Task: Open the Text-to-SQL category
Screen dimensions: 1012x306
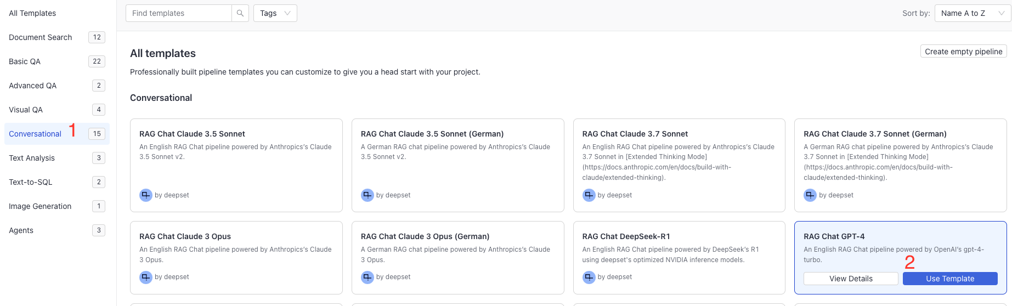Action: click(x=57, y=182)
